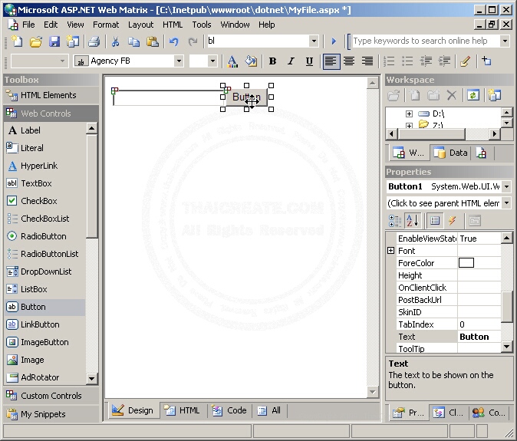Image resolution: width=517 pixels, height=441 pixels.
Task: Open the HTML Elements toolbox section
Action: (51, 96)
